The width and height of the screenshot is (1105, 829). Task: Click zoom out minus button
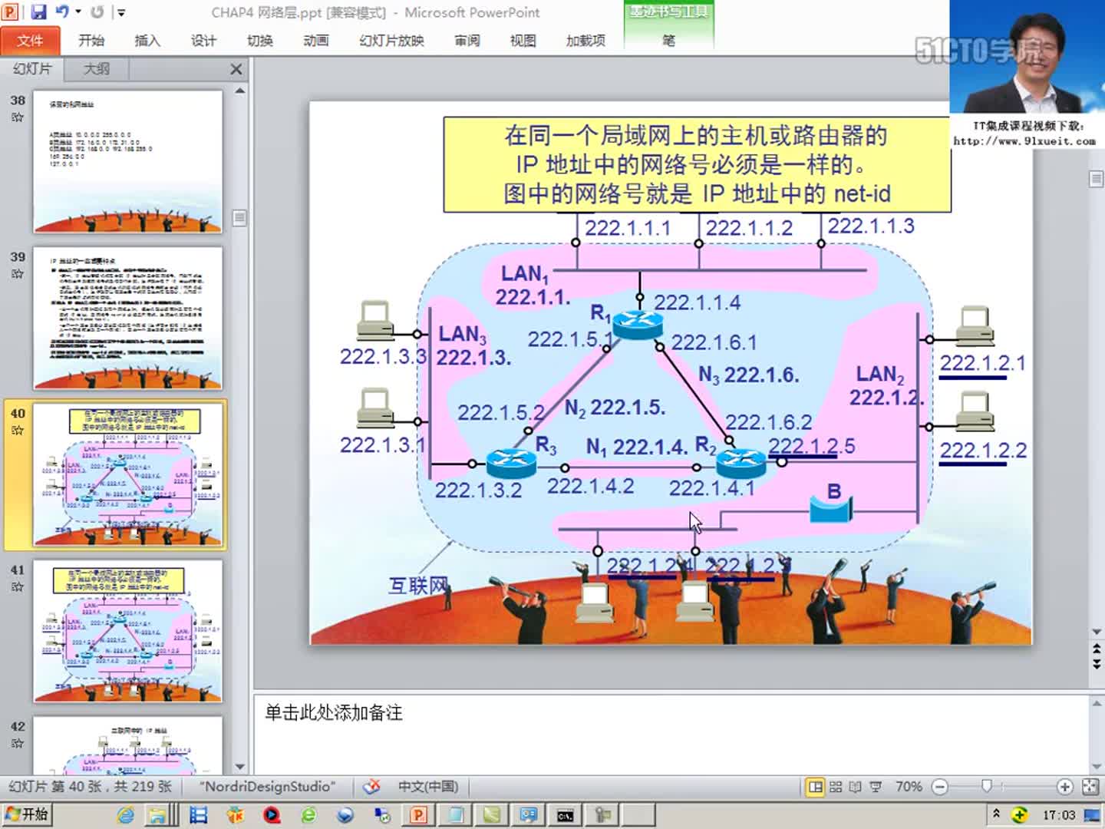940,787
